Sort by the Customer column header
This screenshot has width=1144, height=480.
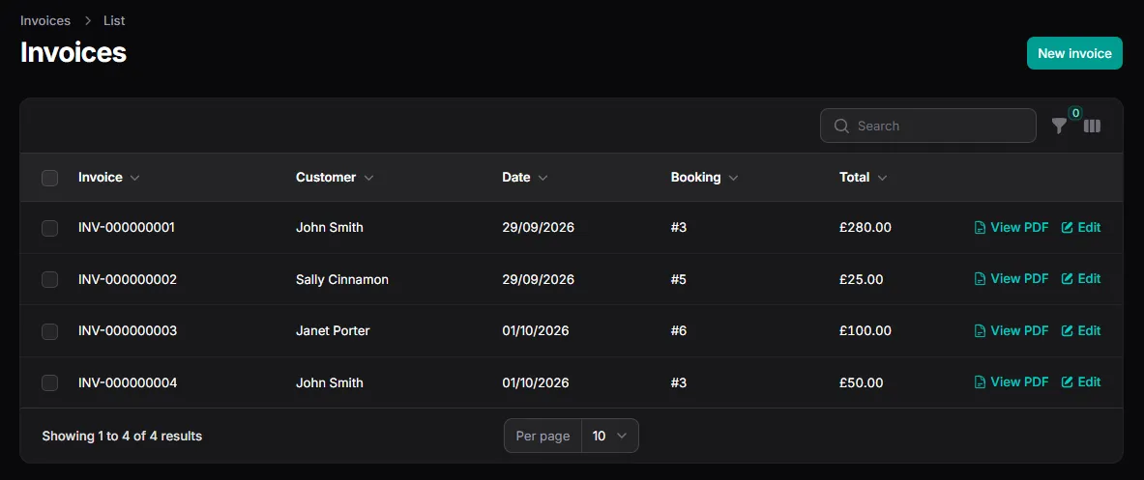335,177
